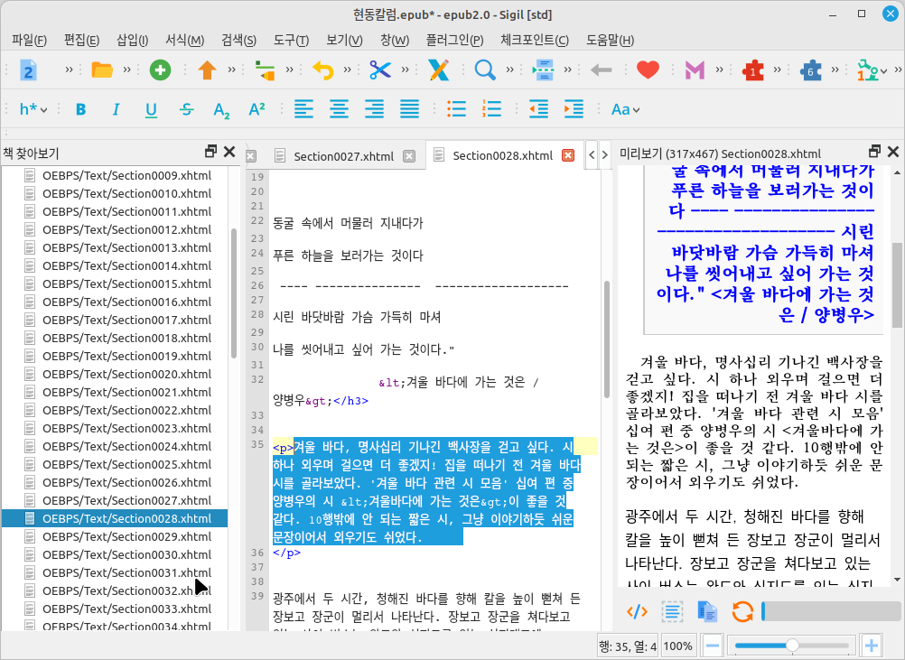Screen dimensions: 905x660
Task: Toggle Bold formatting
Action: point(80,109)
